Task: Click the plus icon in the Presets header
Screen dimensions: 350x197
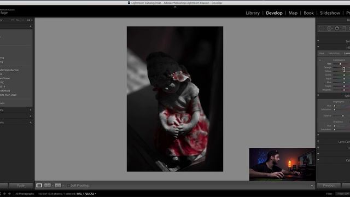Action: [x=31, y=26]
